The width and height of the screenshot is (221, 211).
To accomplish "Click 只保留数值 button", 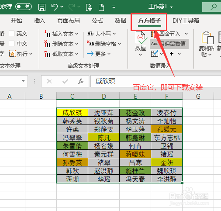I will pyautogui.click(x=169, y=44).
